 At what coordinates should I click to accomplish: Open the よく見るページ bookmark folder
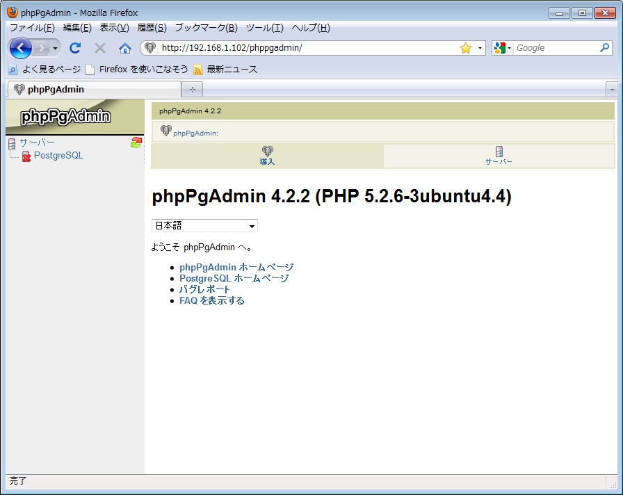45,70
